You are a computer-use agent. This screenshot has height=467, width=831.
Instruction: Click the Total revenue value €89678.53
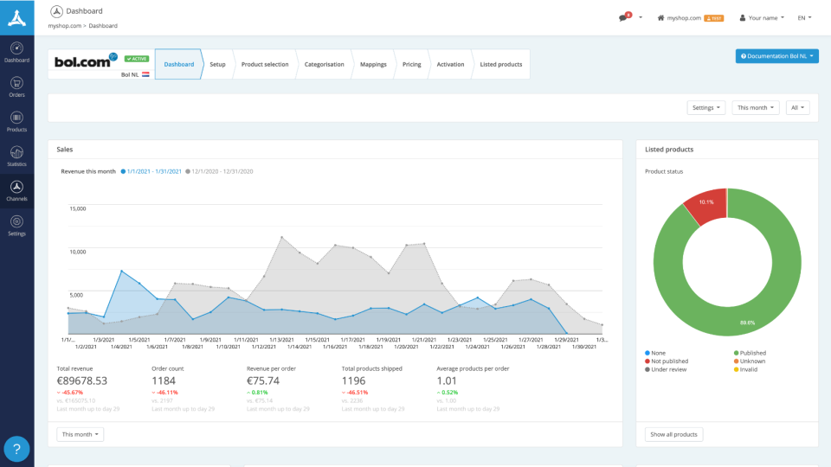click(81, 381)
